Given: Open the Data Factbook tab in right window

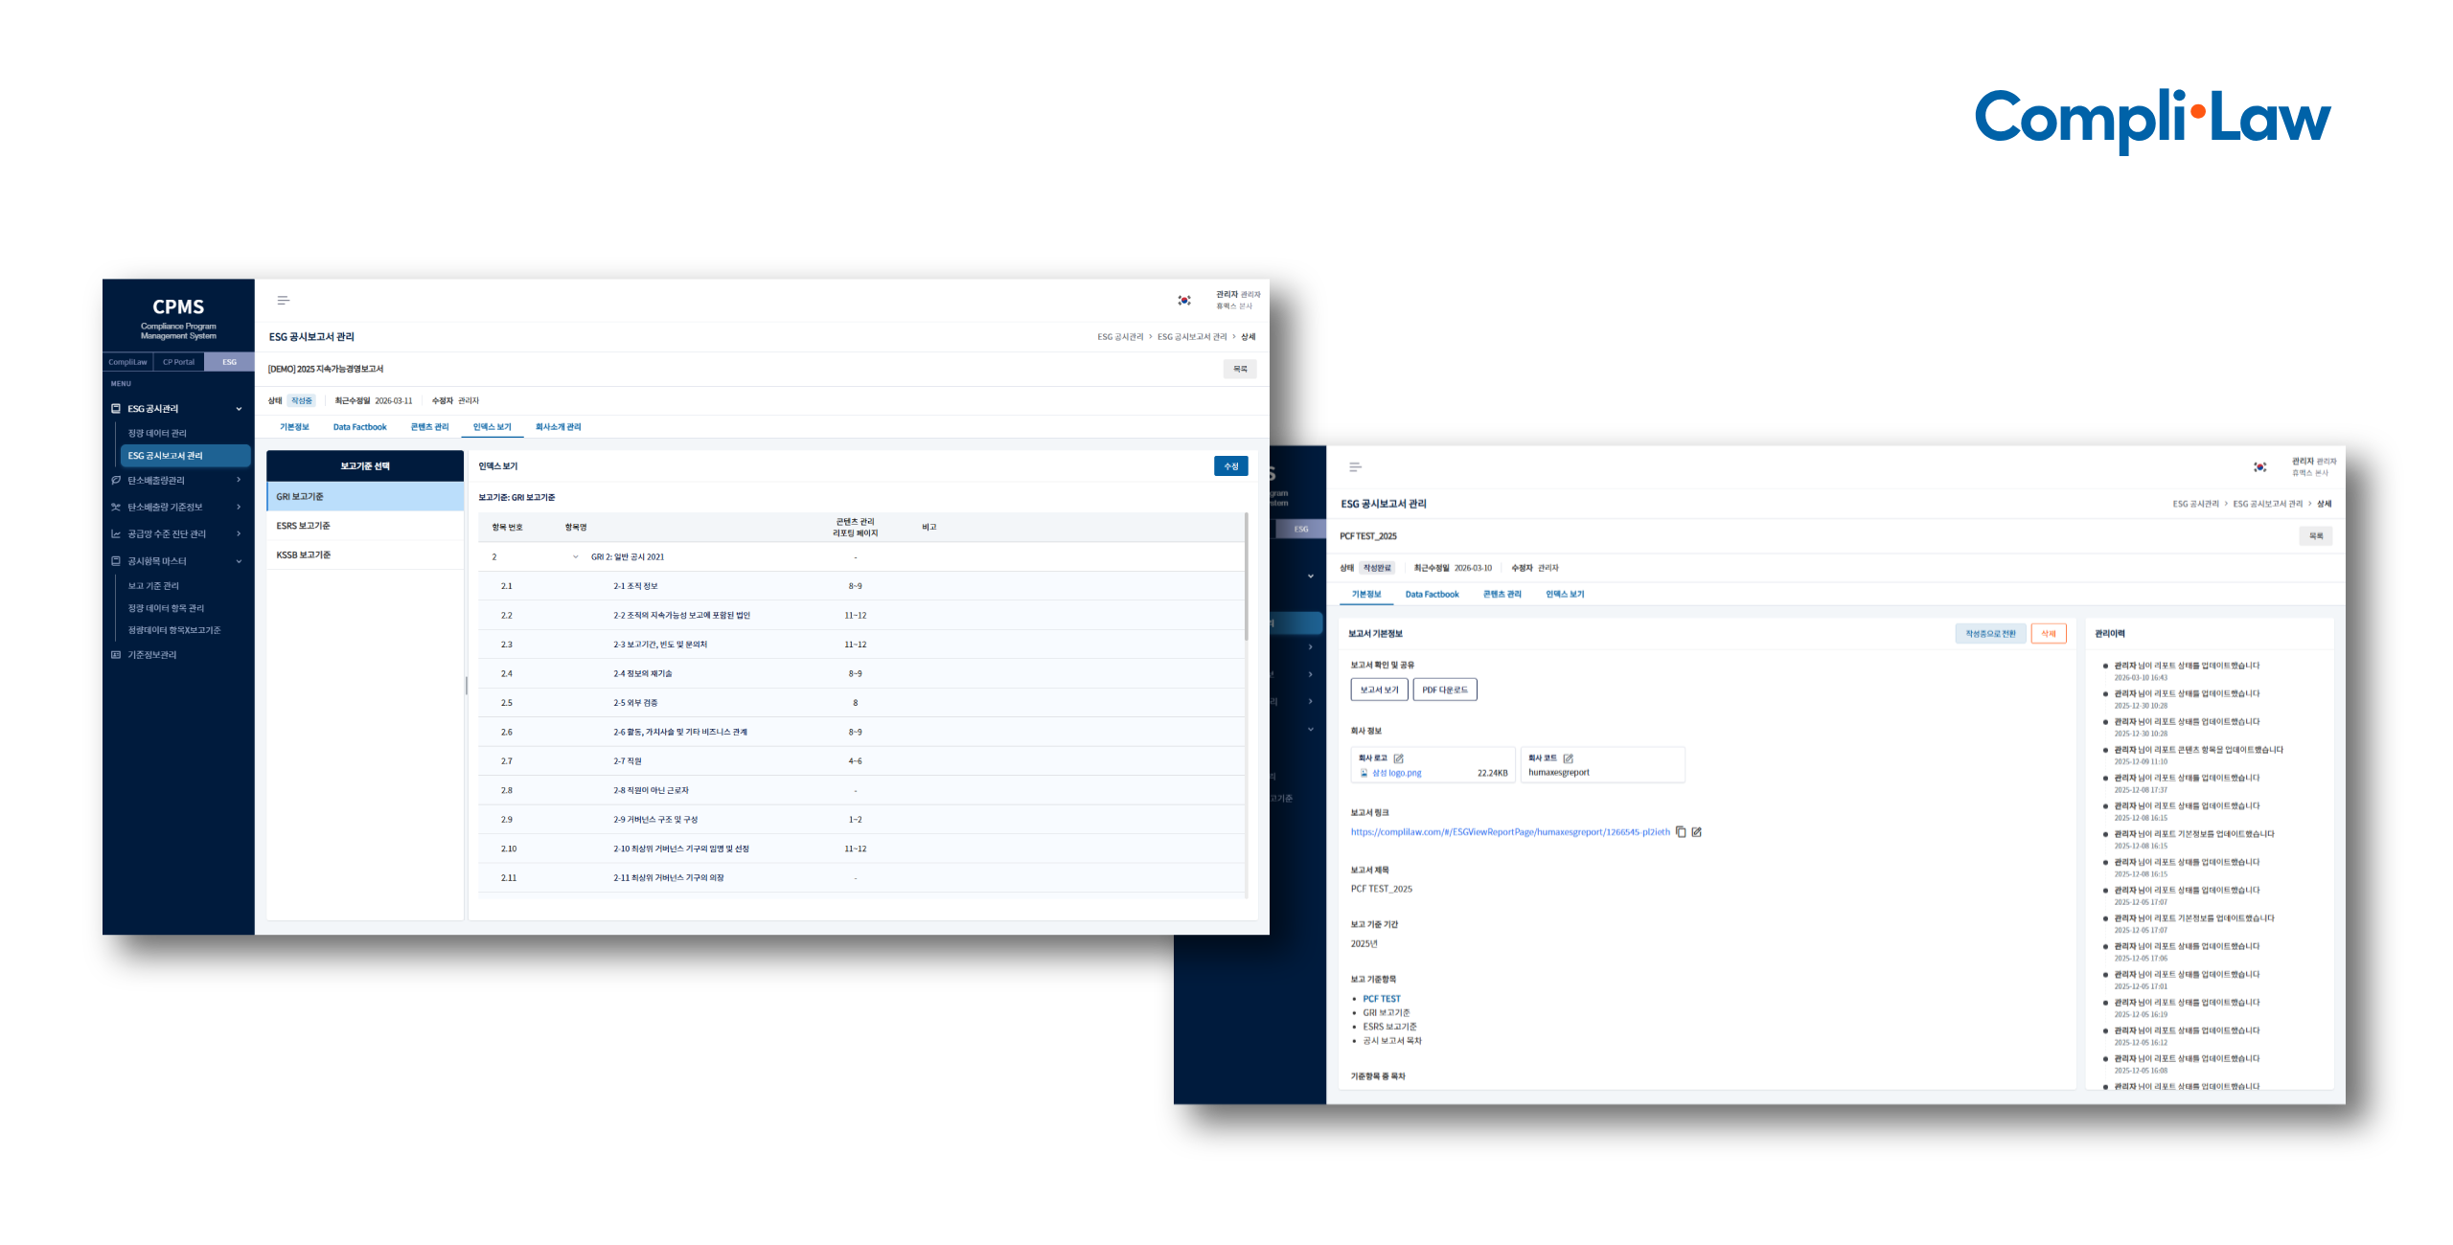Looking at the screenshot, I should click(x=1432, y=595).
